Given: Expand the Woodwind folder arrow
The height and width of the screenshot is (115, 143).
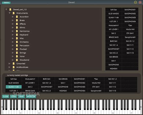Looking at the screenshot, I should click(x=13, y=60).
